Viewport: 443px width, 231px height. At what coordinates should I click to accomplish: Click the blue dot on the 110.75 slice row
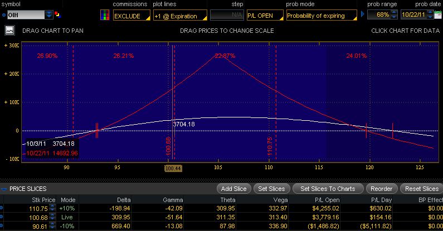(2, 208)
